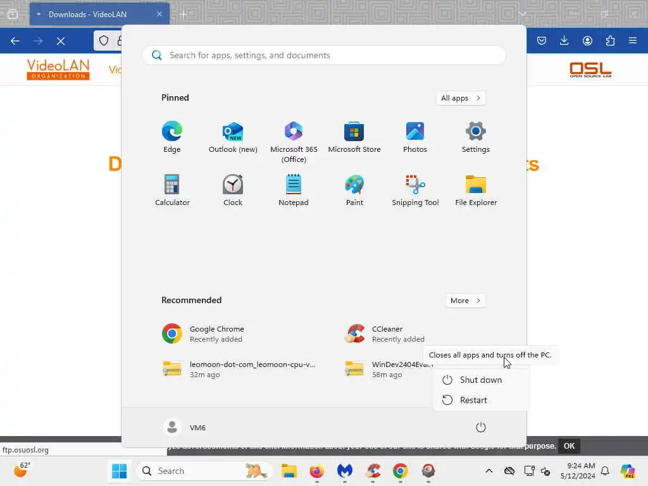Viewport: 648px width, 486px height.
Task: Expand More recommended items
Action: point(465,301)
